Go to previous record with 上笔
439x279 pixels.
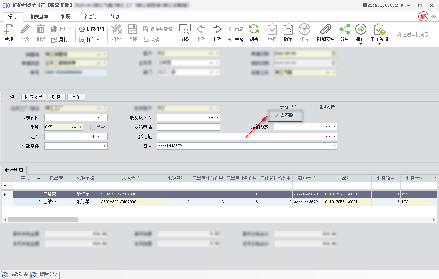pos(201,33)
